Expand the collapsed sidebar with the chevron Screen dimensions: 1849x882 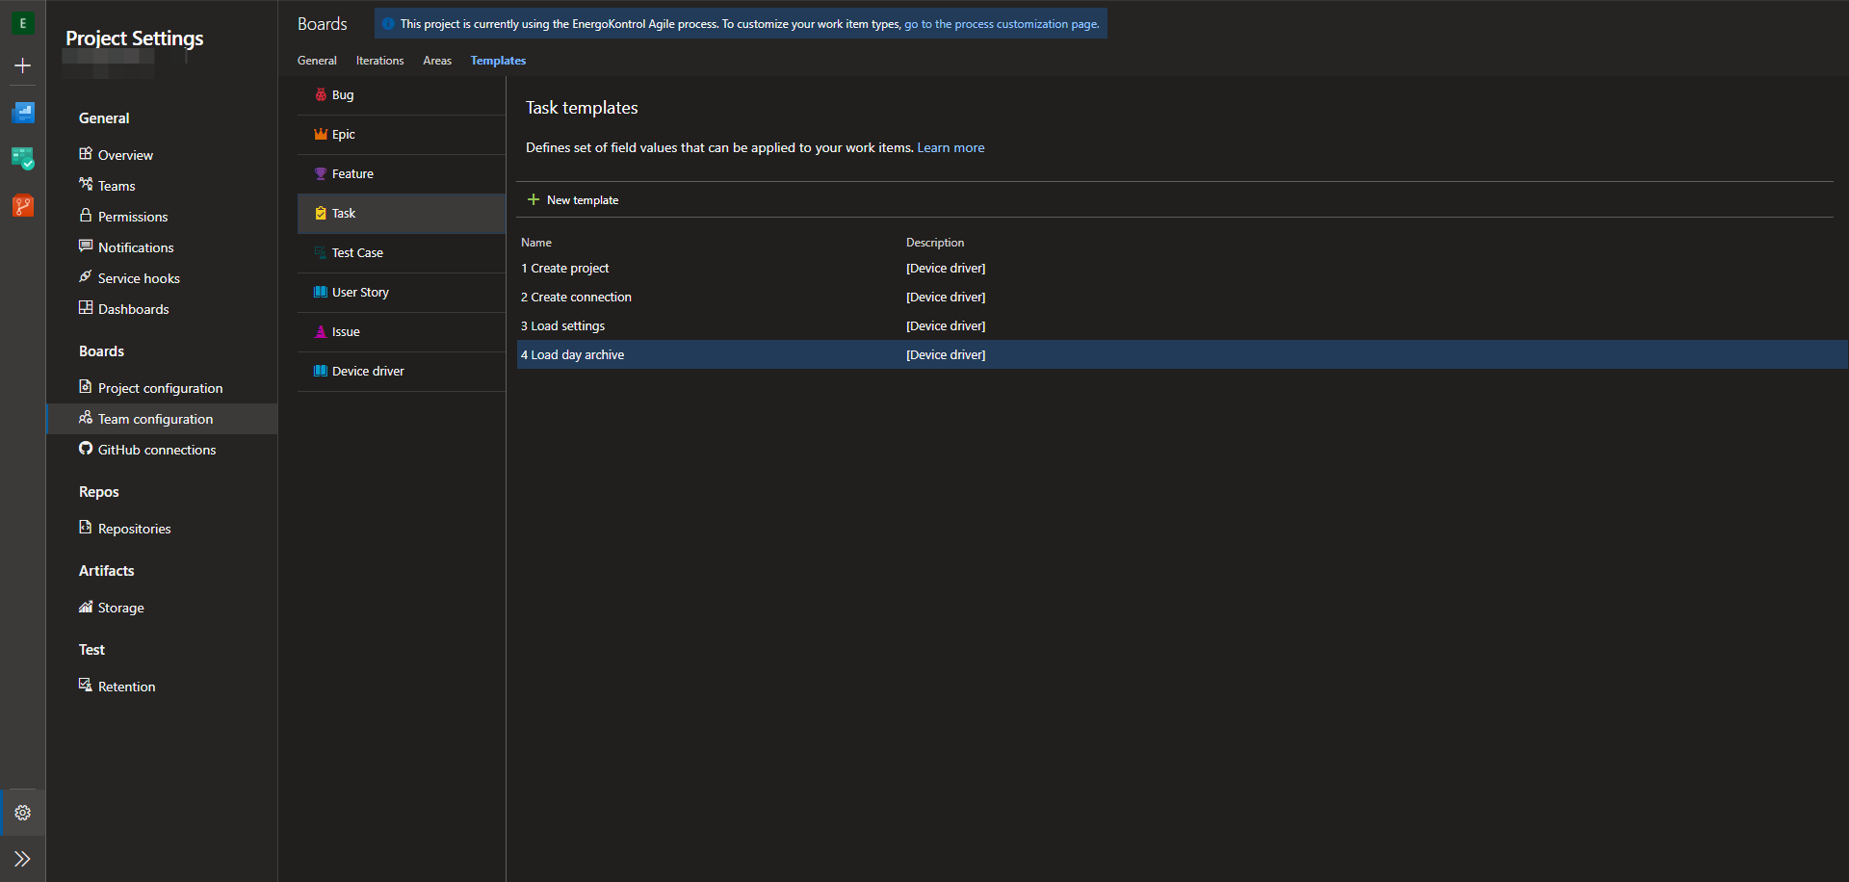(22, 859)
